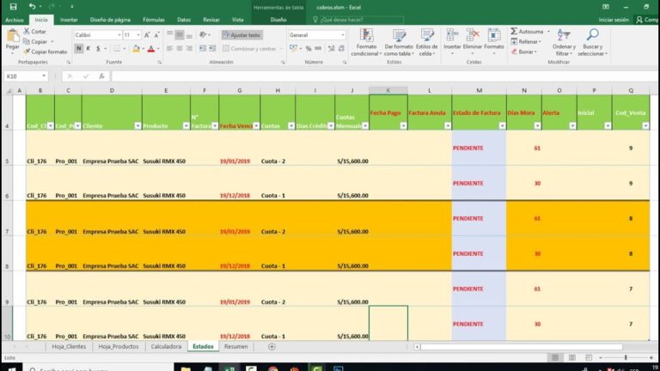The image size is (660, 371).
Task: Click the formula bar input field
Action: pyautogui.click(x=384, y=76)
